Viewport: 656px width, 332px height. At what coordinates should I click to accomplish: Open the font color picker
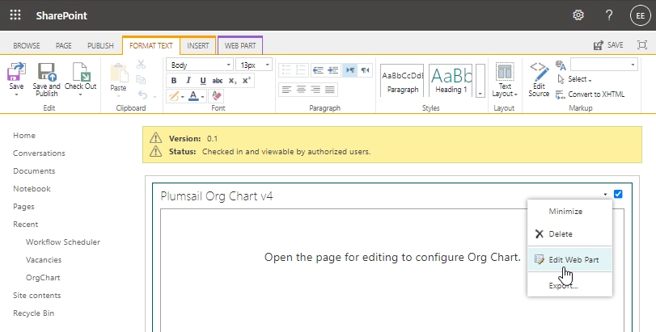point(196,96)
